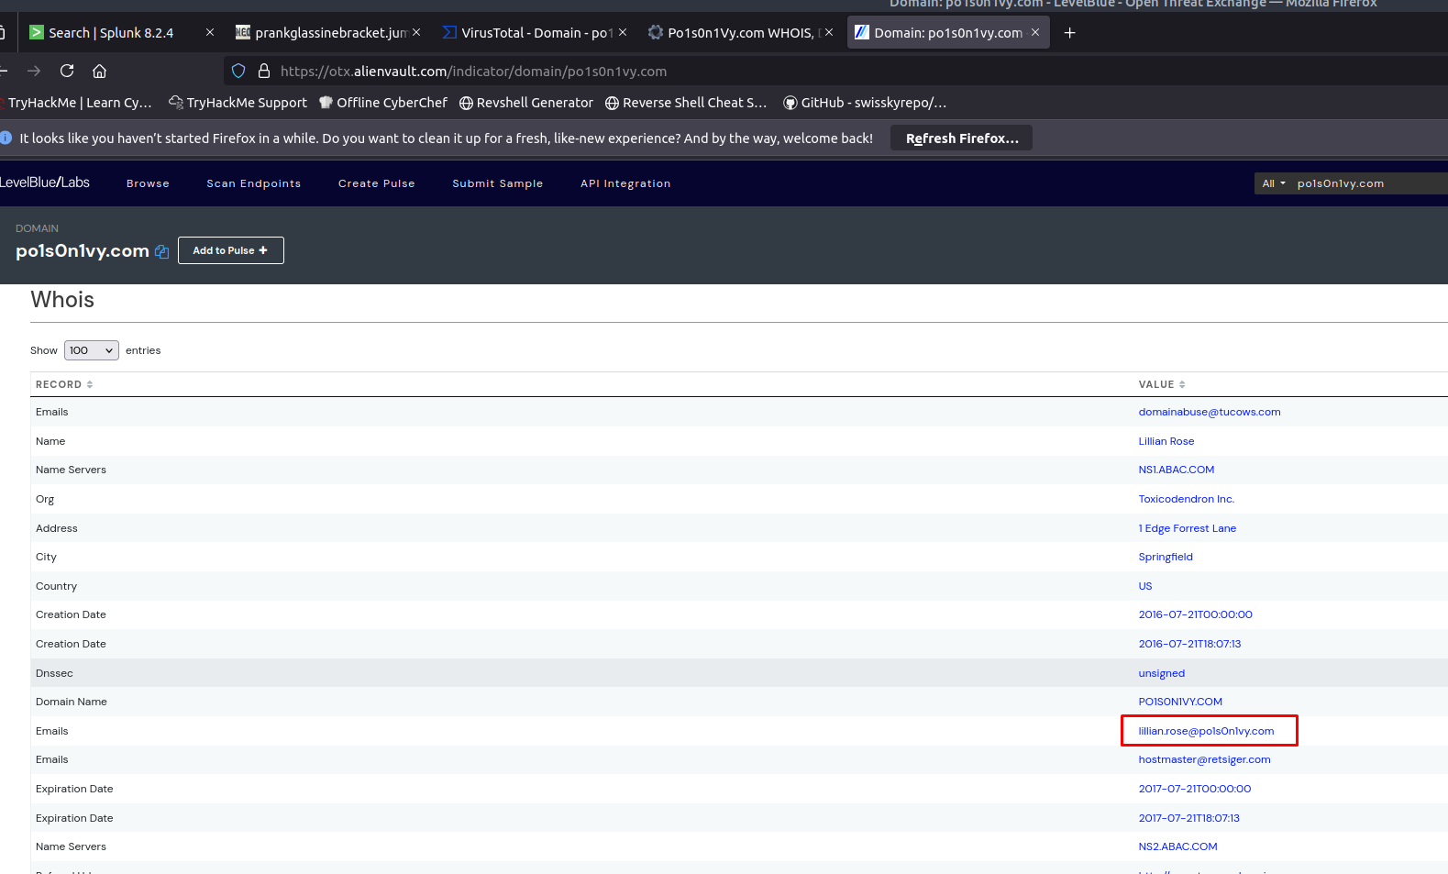
Task: Open 1 Edge Forrest Lane address link
Action: pyautogui.click(x=1188, y=528)
